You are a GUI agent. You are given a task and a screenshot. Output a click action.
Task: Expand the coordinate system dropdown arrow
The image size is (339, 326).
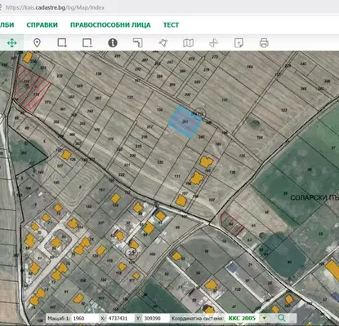tap(264, 318)
